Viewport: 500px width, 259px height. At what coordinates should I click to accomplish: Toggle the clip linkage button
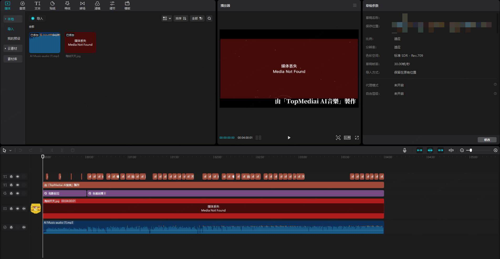click(441, 150)
